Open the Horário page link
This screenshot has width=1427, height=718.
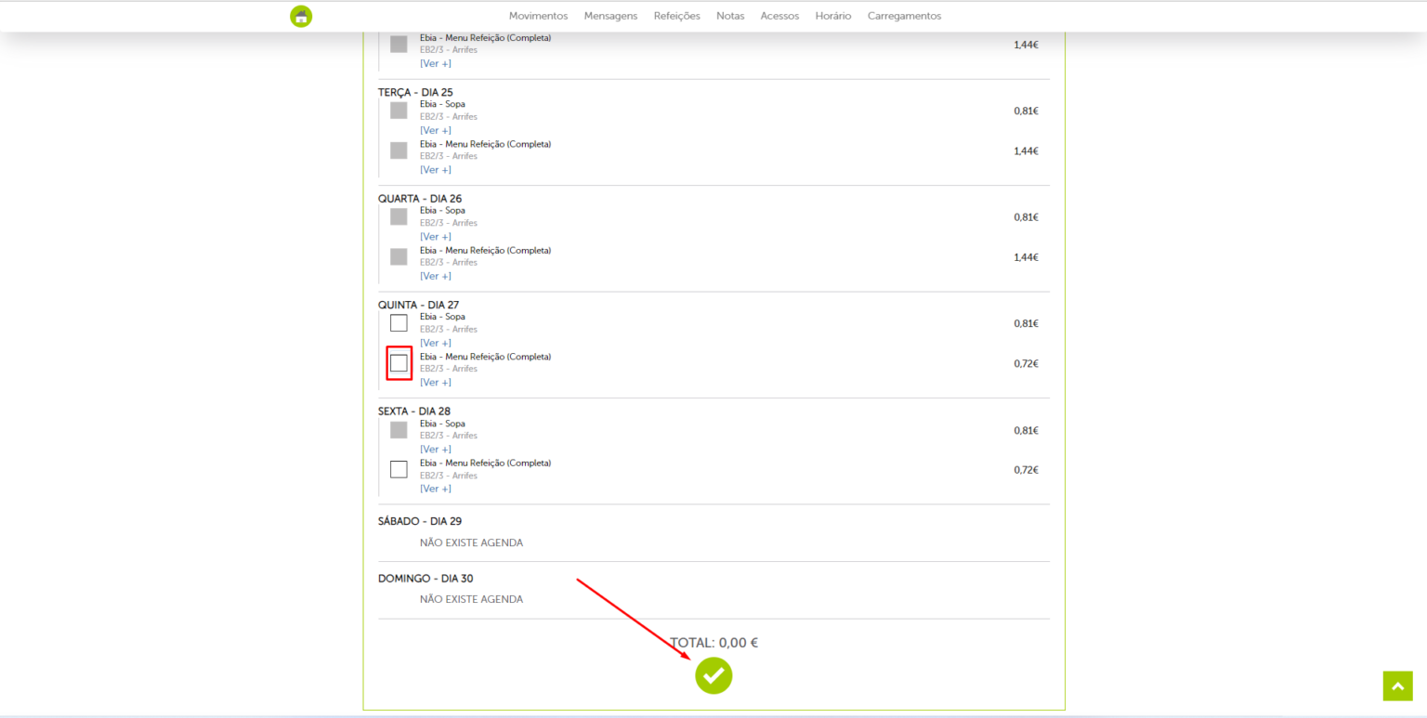tap(832, 16)
